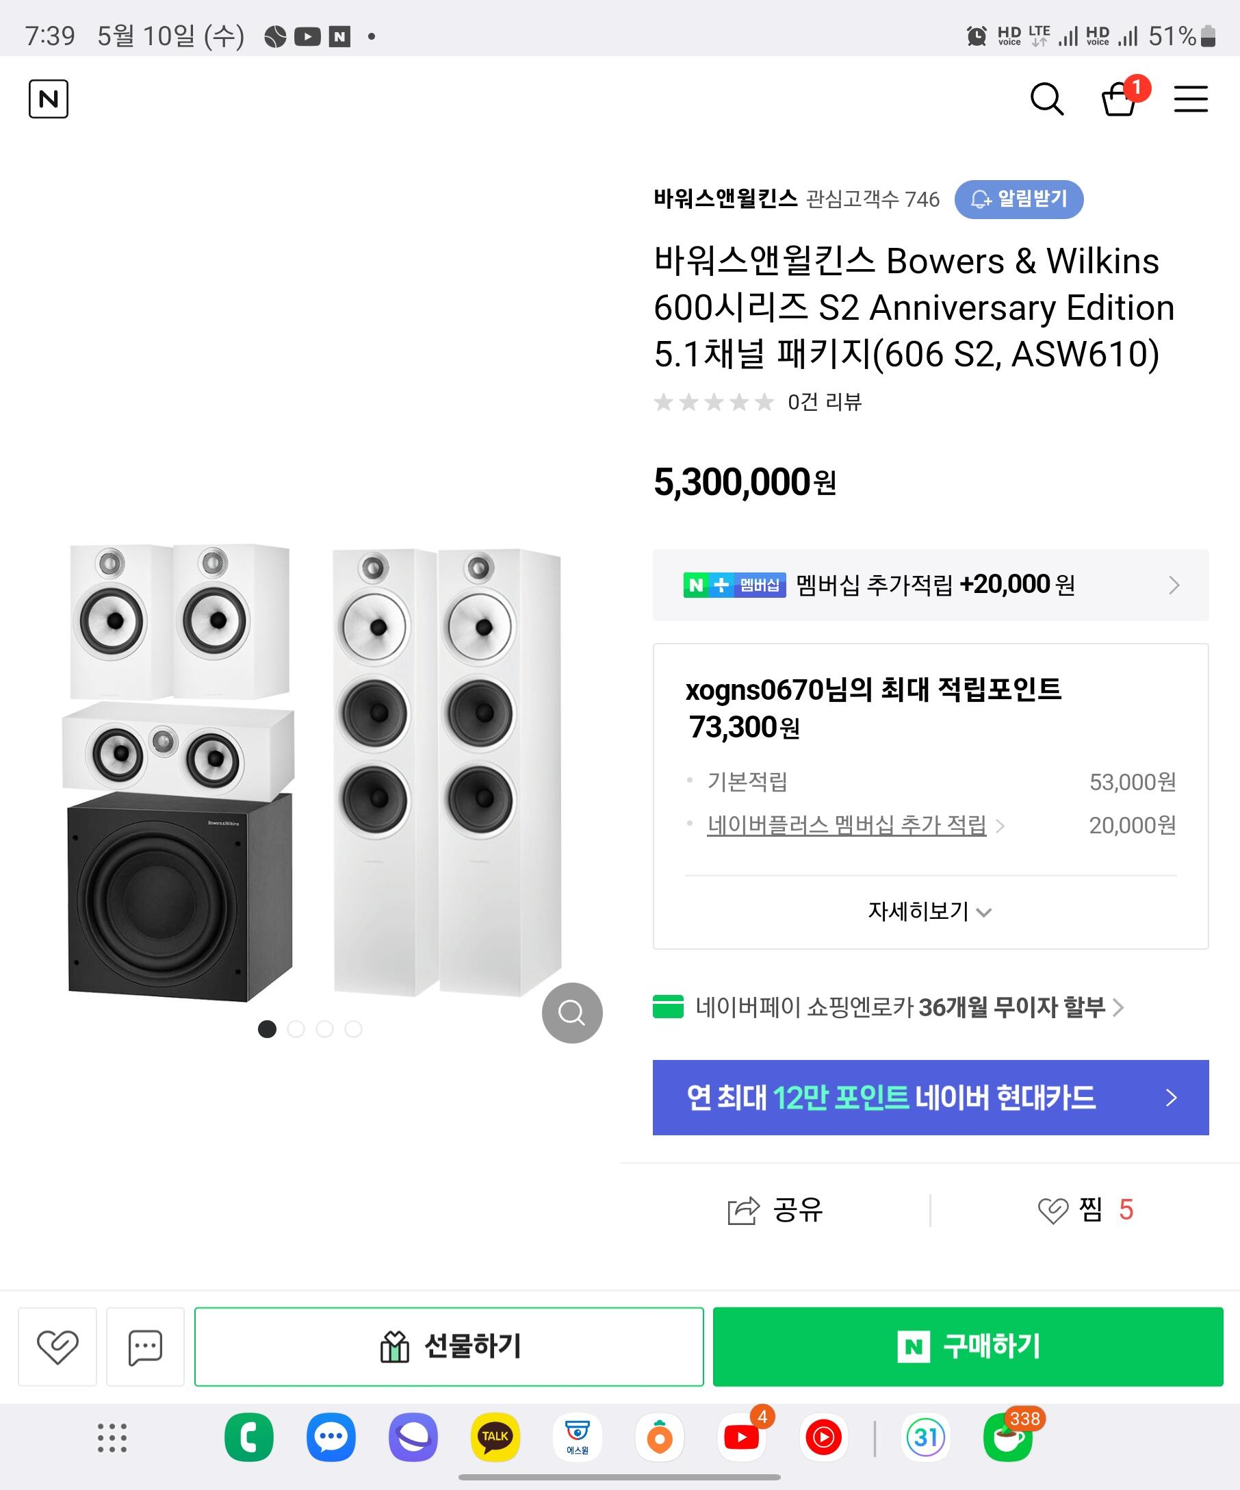Screen dimensions: 1240x1490
Task: Select the second image pagination dot
Action: click(x=296, y=1028)
